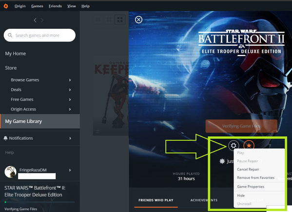Switch to the Achievements tab

(204, 200)
